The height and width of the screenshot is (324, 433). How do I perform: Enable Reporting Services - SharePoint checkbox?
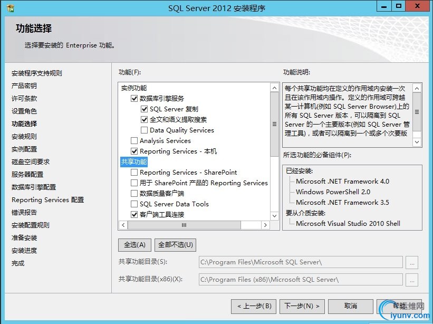[134, 173]
